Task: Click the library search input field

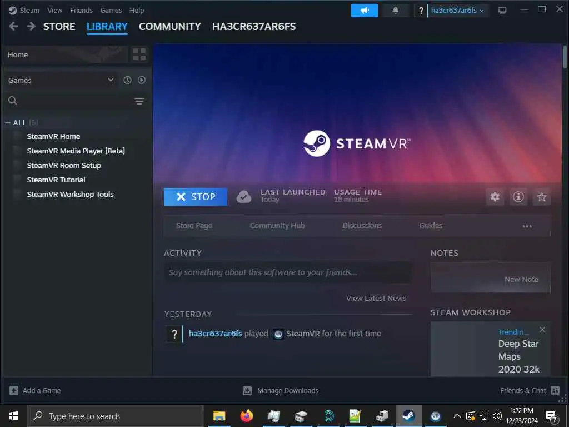Action: [76, 101]
